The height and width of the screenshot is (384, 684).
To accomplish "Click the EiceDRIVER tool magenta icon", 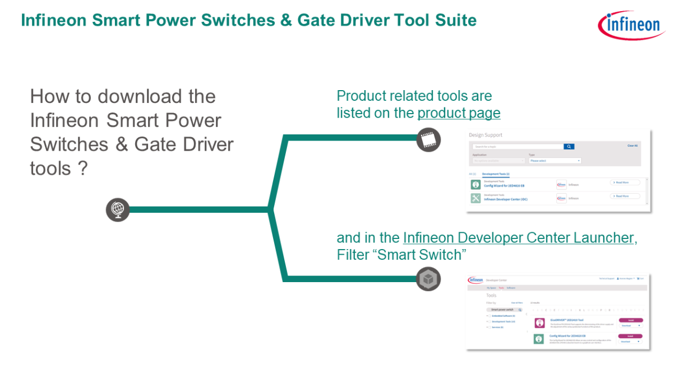I will [539, 323].
